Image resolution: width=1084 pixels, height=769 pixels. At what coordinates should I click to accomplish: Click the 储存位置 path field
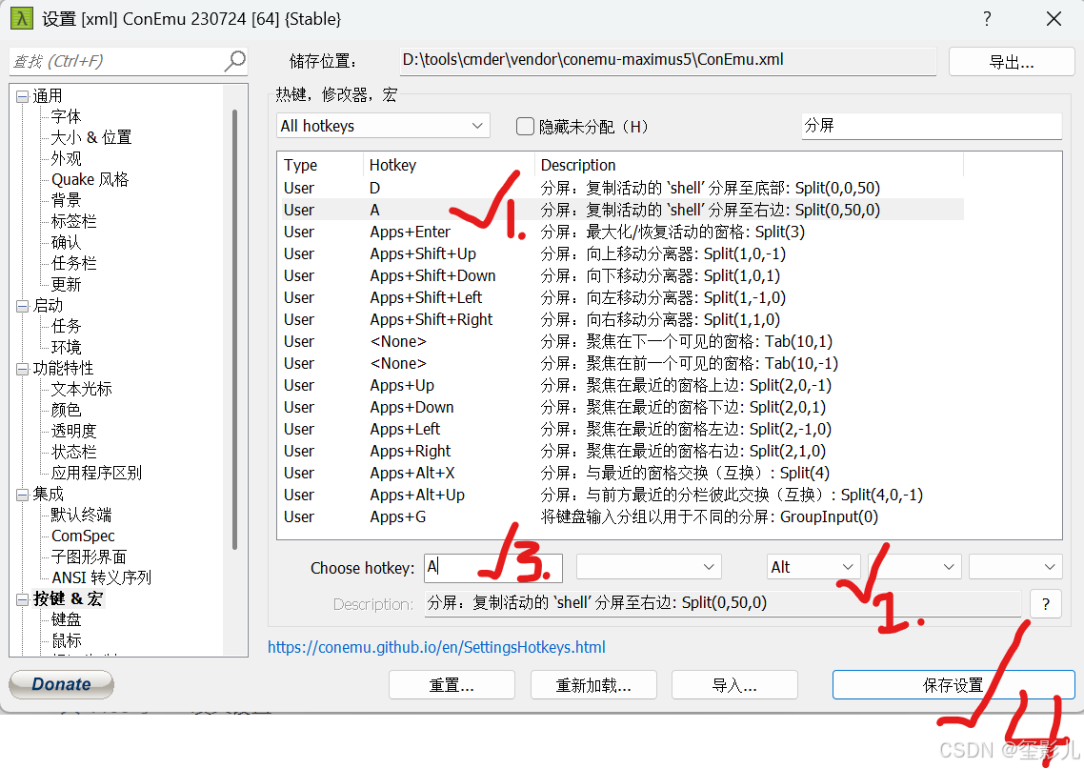click(x=668, y=60)
